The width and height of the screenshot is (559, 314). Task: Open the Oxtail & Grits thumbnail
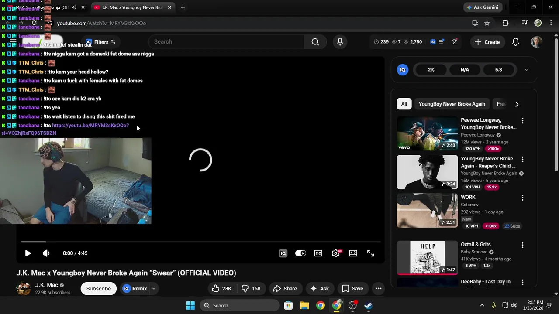427,258
